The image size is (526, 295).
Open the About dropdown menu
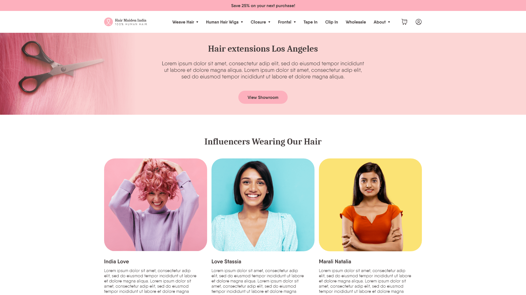[x=382, y=22]
